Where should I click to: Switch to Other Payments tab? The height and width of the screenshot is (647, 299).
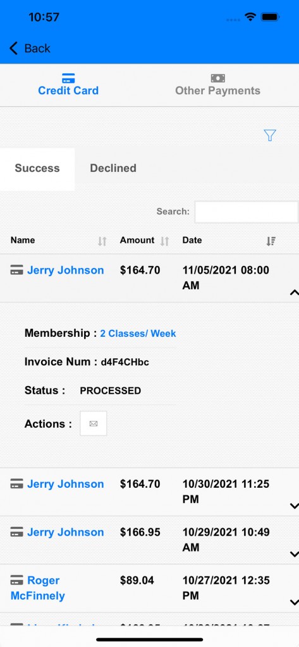pyautogui.click(x=217, y=85)
